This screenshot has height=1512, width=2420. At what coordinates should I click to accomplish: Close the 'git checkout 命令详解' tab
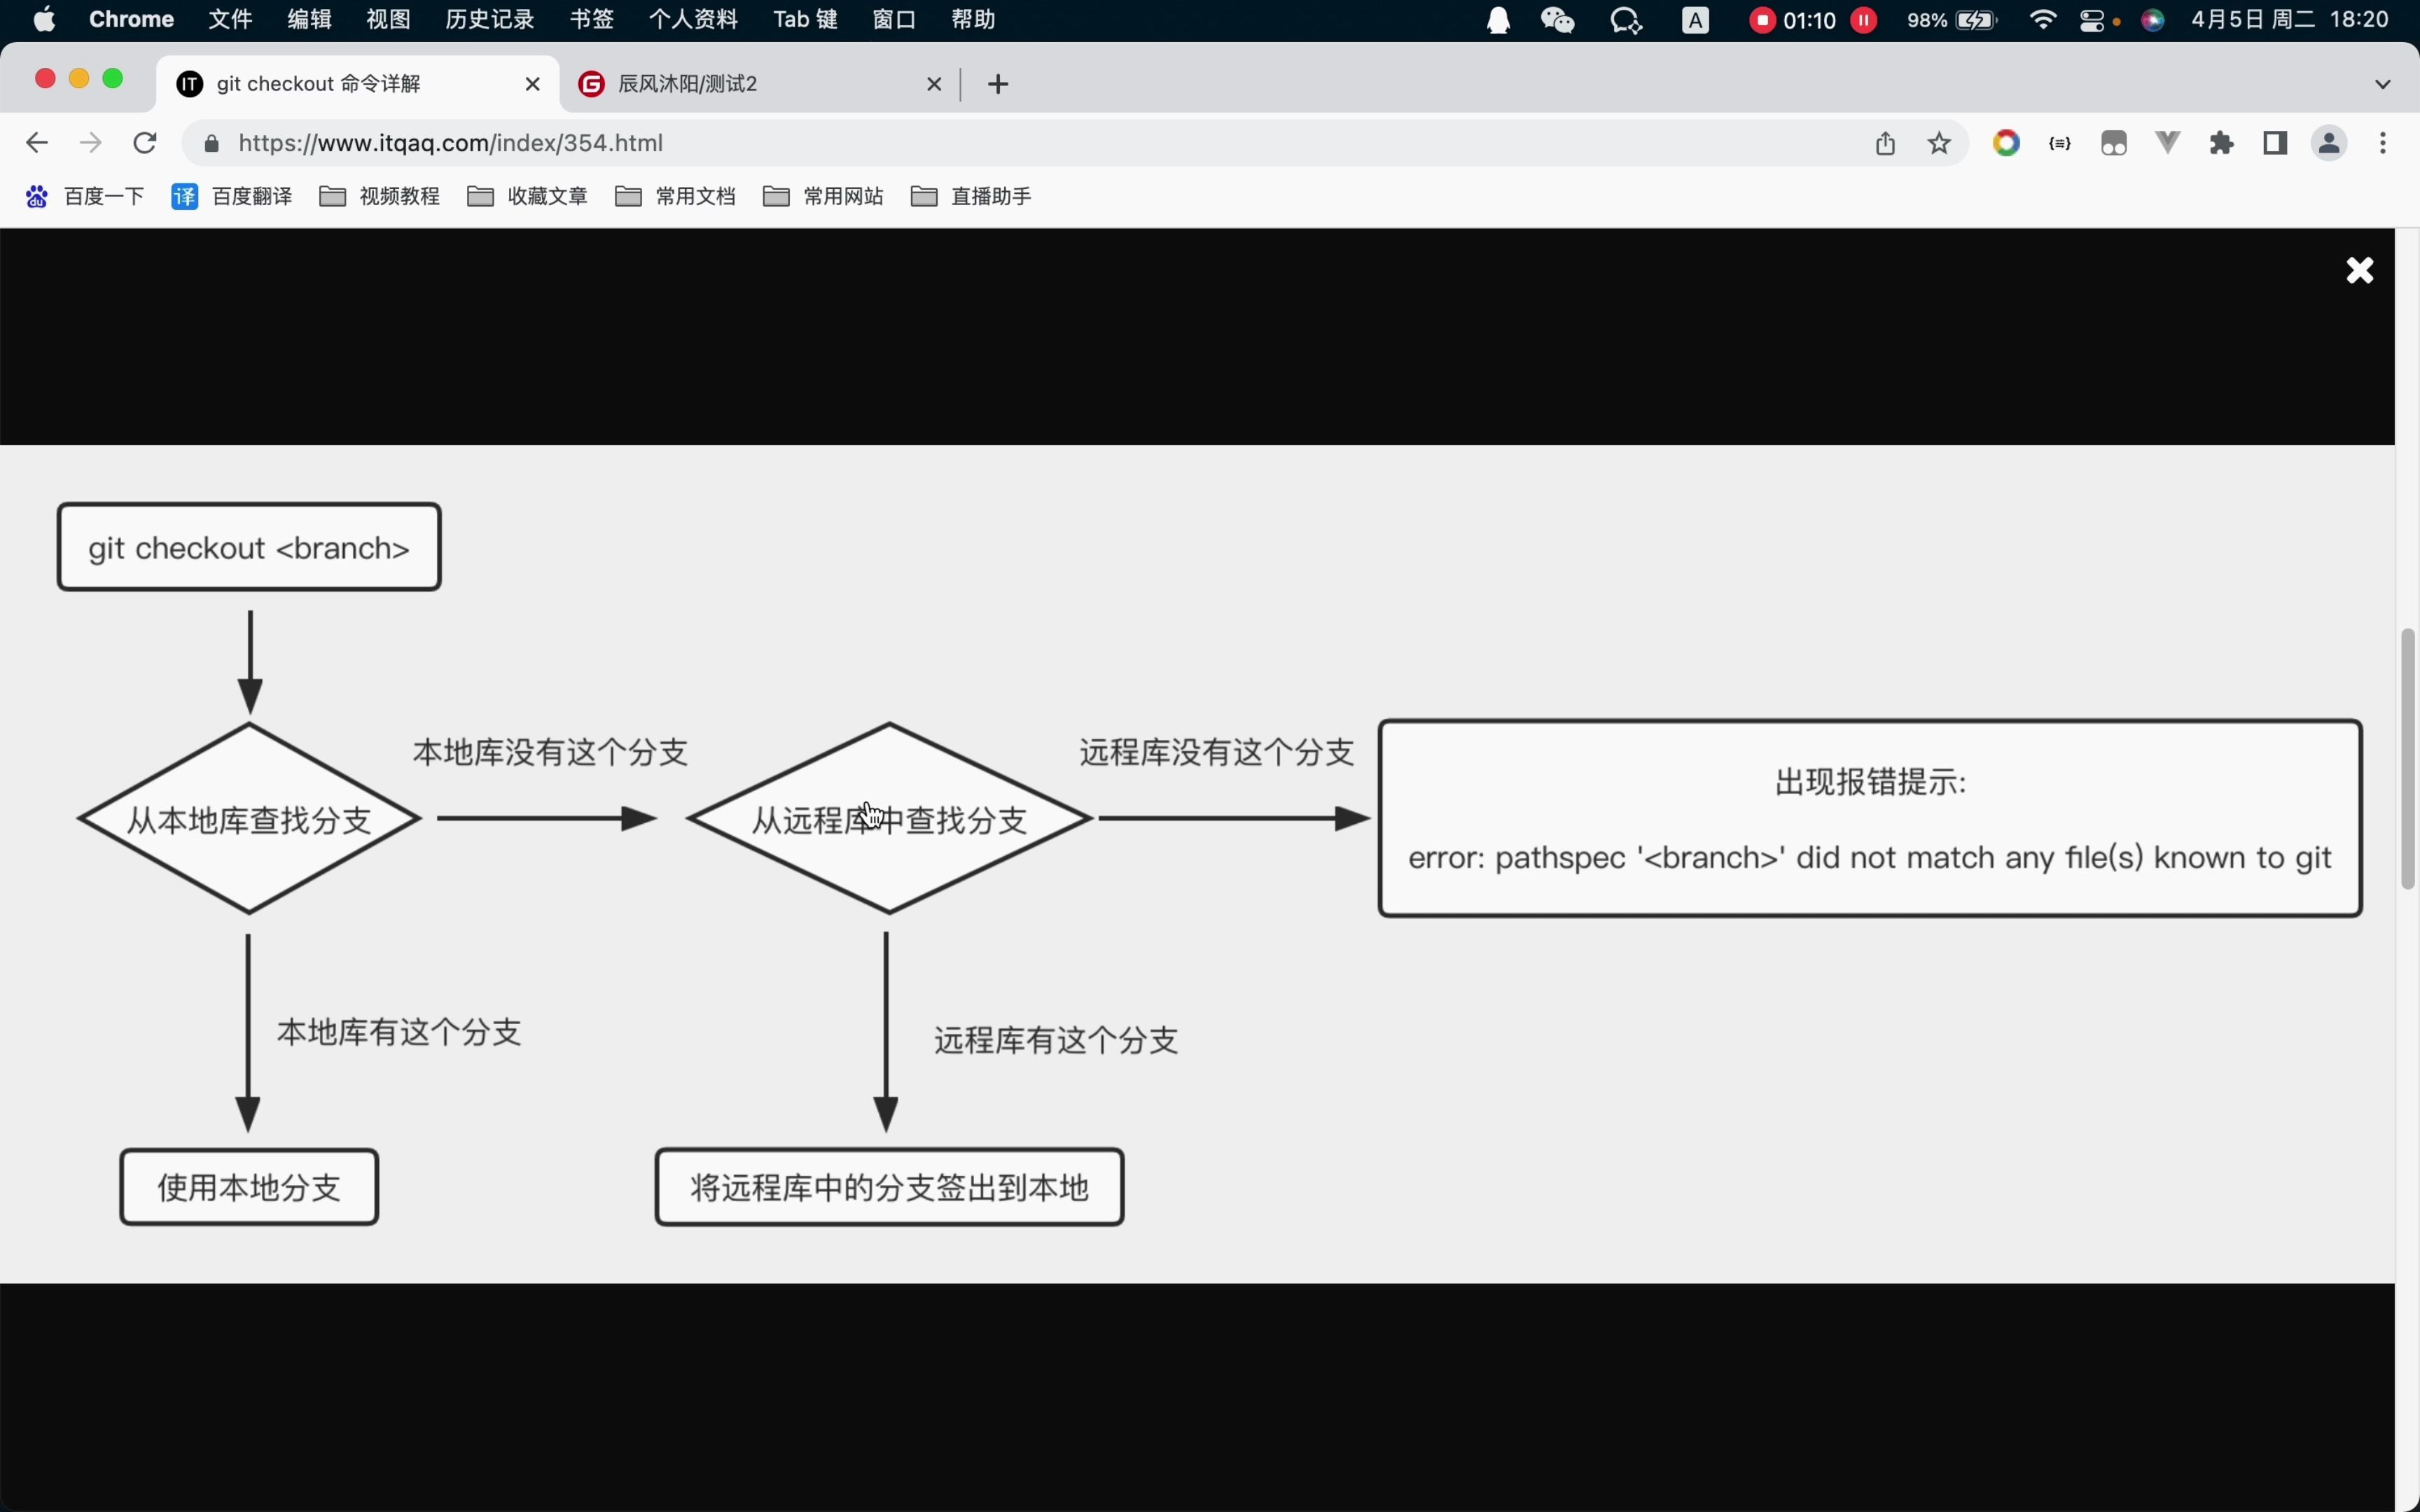[x=533, y=84]
